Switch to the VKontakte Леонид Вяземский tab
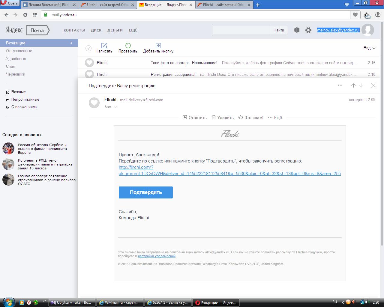Image resolution: width=384 pixels, height=307 pixels. 49,5
